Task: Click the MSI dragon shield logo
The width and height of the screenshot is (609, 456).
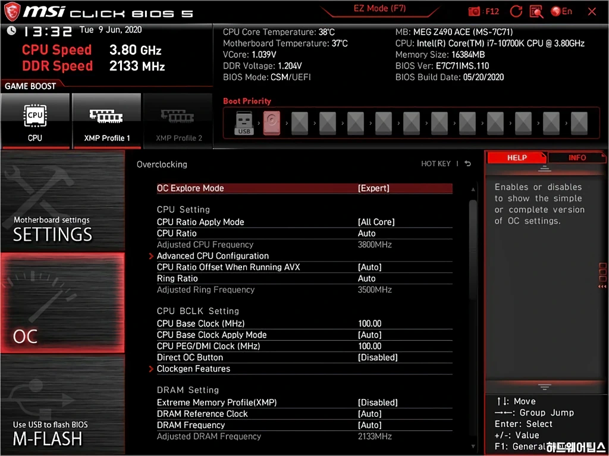Action: point(12,12)
